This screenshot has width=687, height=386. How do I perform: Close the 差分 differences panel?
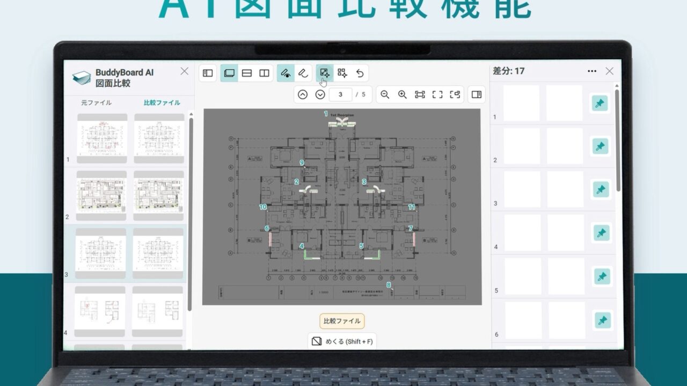coord(609,71)
